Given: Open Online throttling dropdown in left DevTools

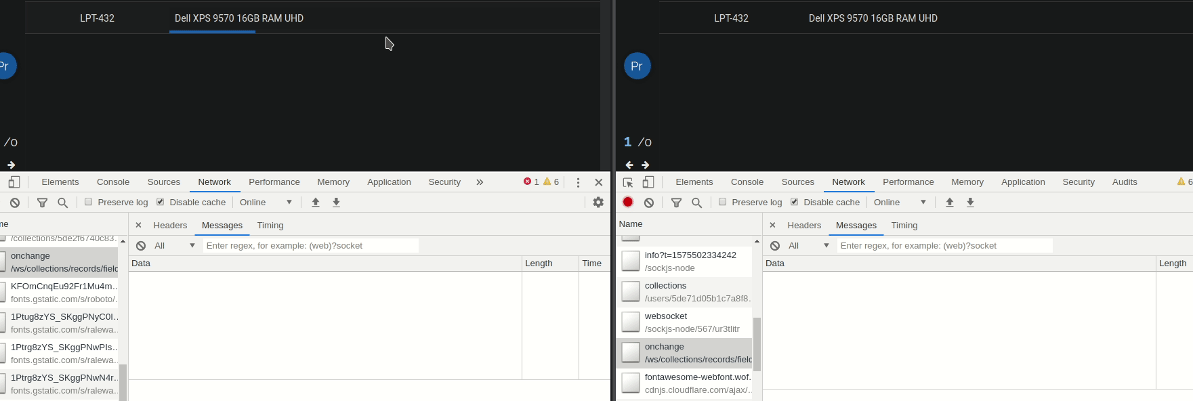Looking at the screenshot, I should (x=266, y=202).
